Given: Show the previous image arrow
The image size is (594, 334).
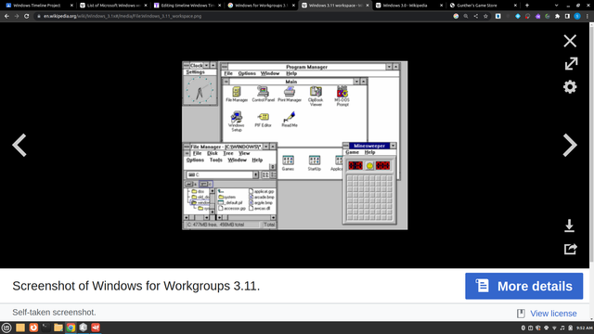Looking at the screenshot, I should [19, 145].
